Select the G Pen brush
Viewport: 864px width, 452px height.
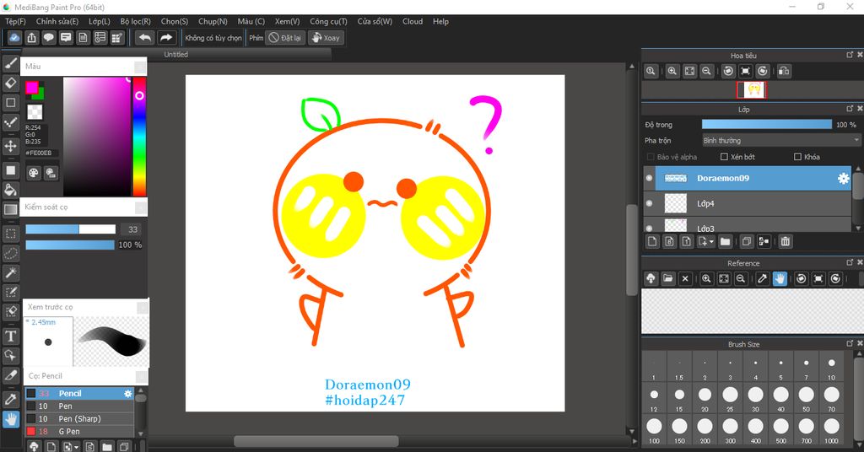pos(79,432)
